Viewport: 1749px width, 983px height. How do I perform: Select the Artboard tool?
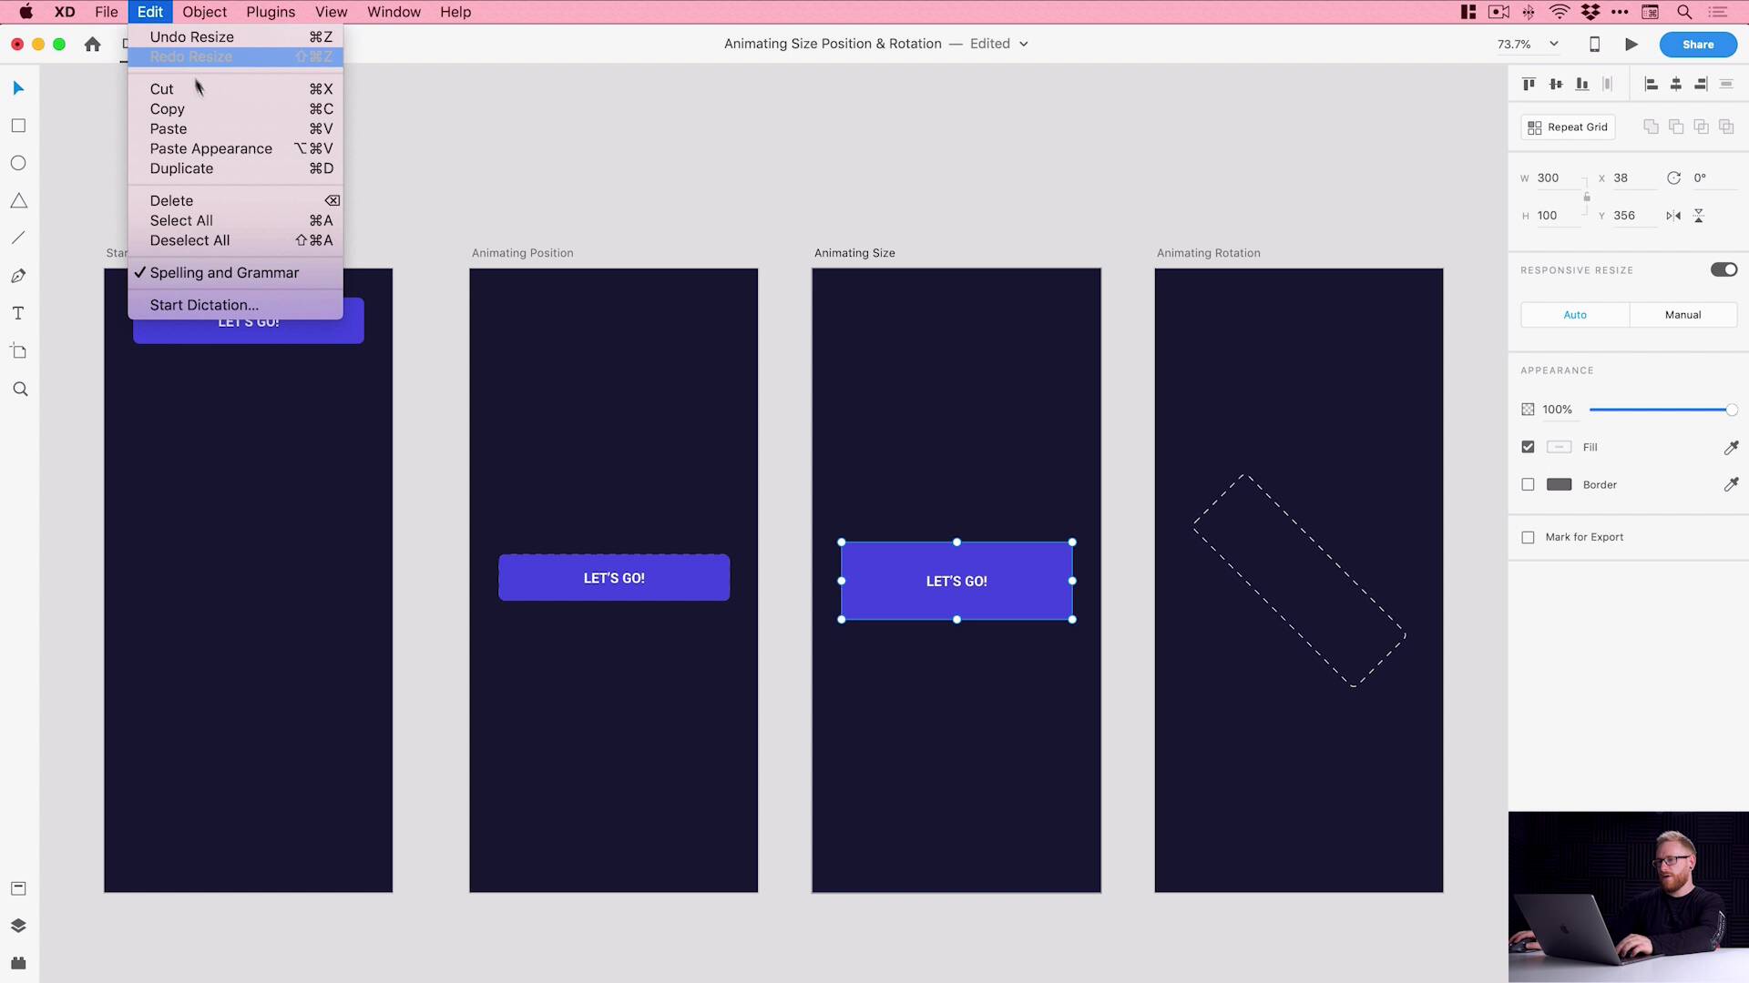pos(18,350)
